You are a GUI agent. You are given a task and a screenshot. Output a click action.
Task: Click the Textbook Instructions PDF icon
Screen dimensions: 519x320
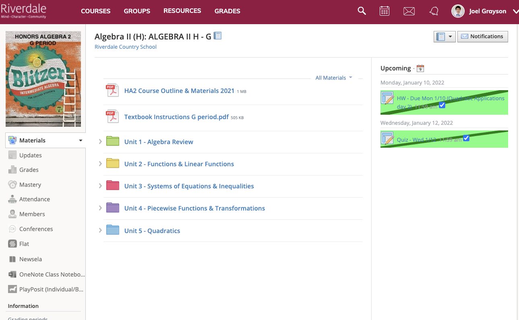click(x=113, y=117)
